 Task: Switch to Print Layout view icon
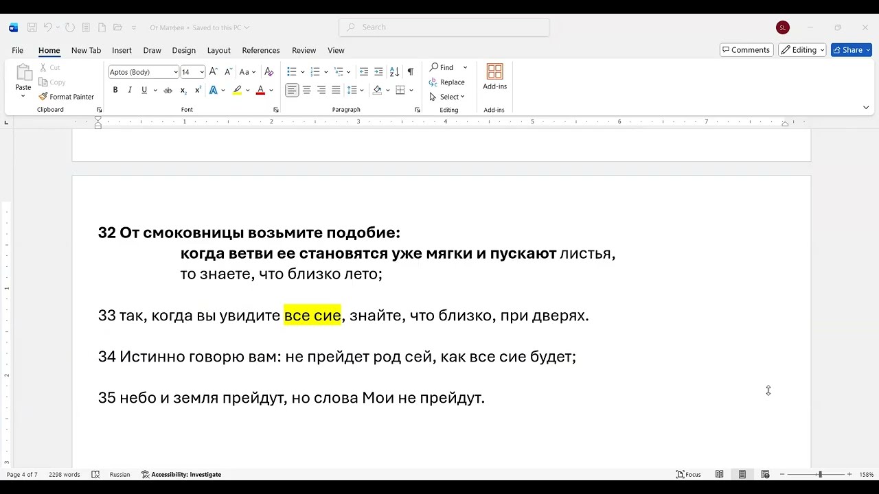click(x=742, y=474)
